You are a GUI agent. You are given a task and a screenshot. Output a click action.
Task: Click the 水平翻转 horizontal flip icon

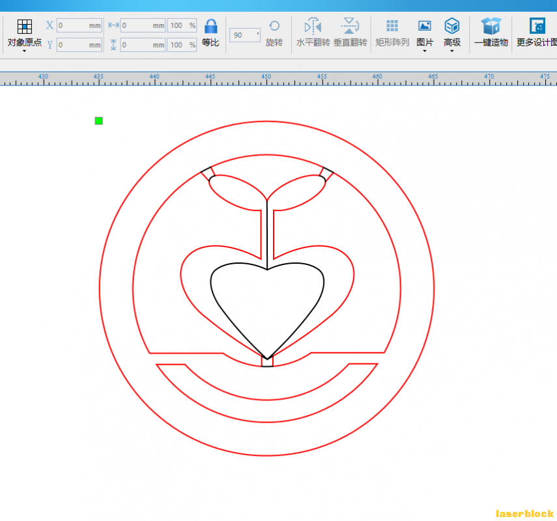(313, 26)
